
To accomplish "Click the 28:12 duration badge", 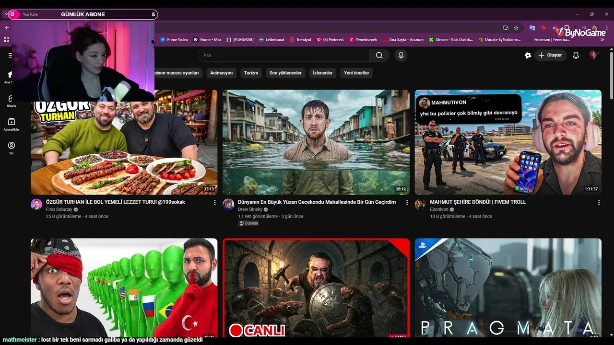I will click(401, 189).
